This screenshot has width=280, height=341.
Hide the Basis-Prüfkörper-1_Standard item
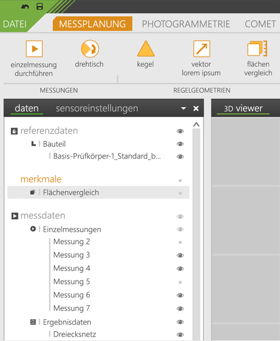click(180, 157)
